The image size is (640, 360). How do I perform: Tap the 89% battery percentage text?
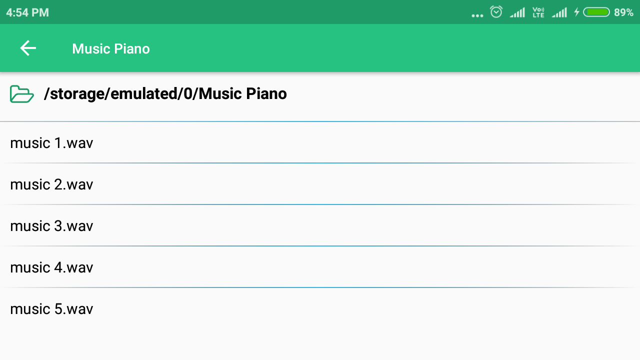pyautogui.click(x=623, y=12)
